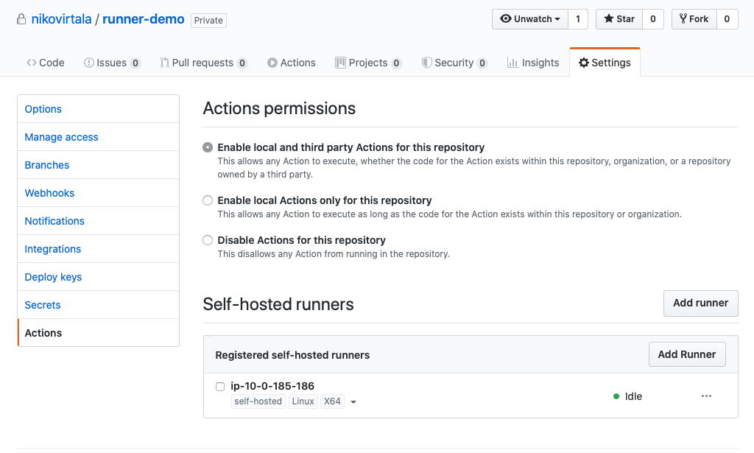Screen dimensions: 754x453
Task: Click the private repository lock icon
Action: point(21,19)
